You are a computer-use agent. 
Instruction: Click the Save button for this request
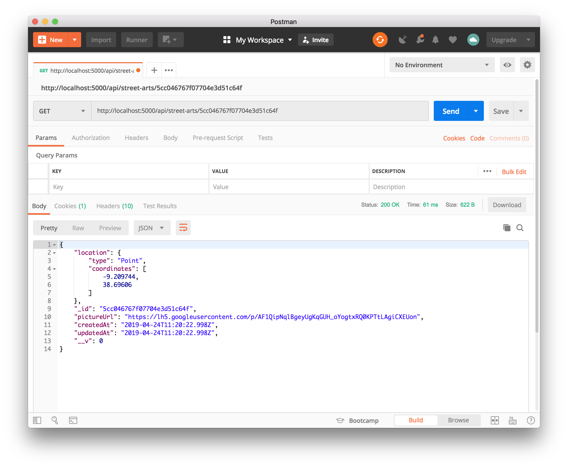click(501, 111)
